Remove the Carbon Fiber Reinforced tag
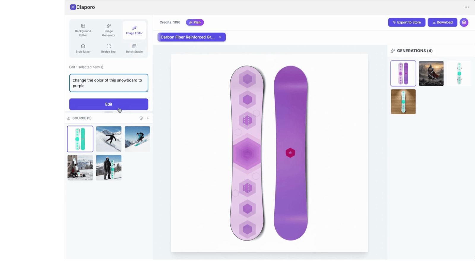This screenshot has height=267, width=475. coord(220,37)
